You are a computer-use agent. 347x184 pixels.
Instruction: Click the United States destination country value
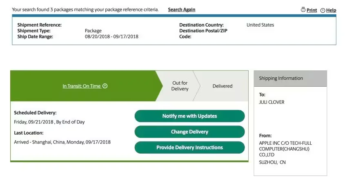260,25
